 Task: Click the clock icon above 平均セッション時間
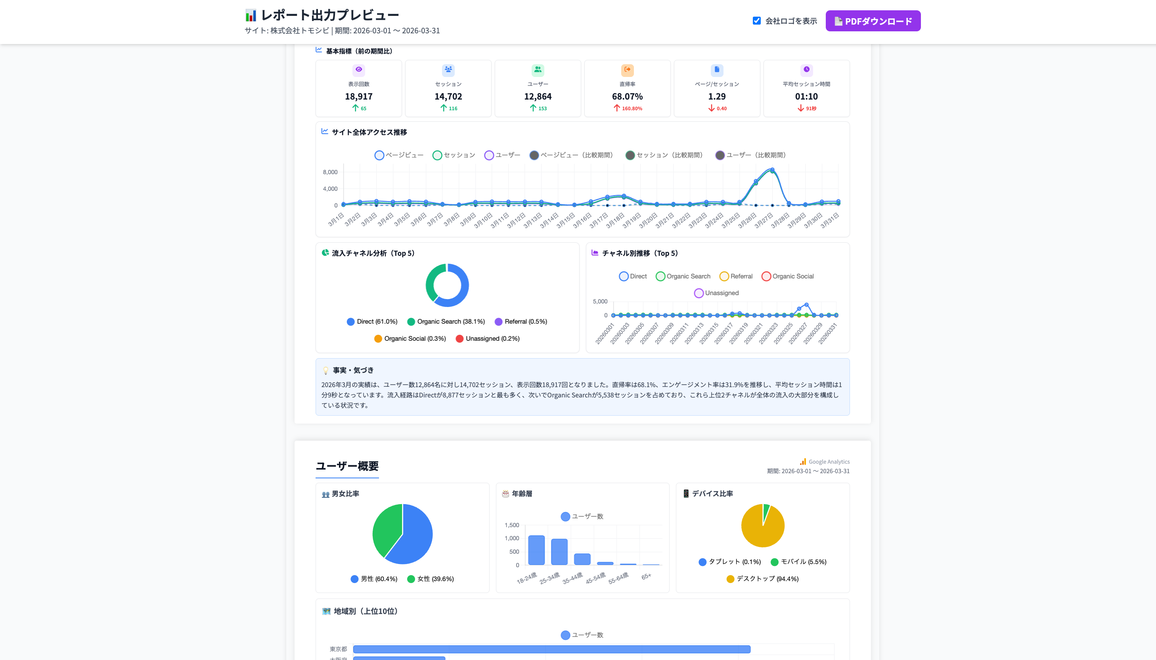coord(806,69)
